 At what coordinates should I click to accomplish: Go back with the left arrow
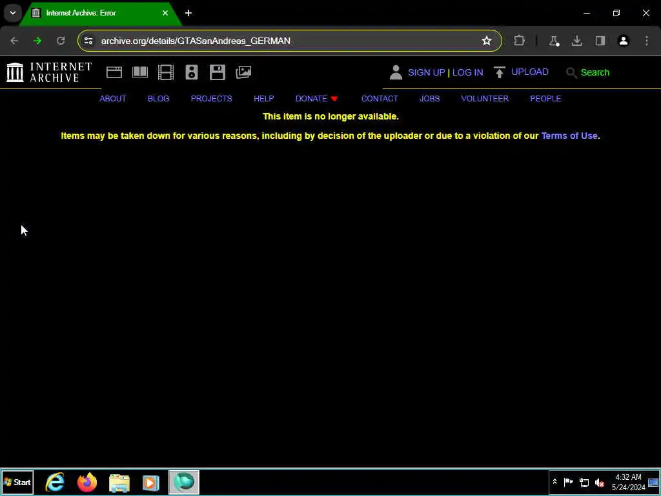tap(14, 41)
